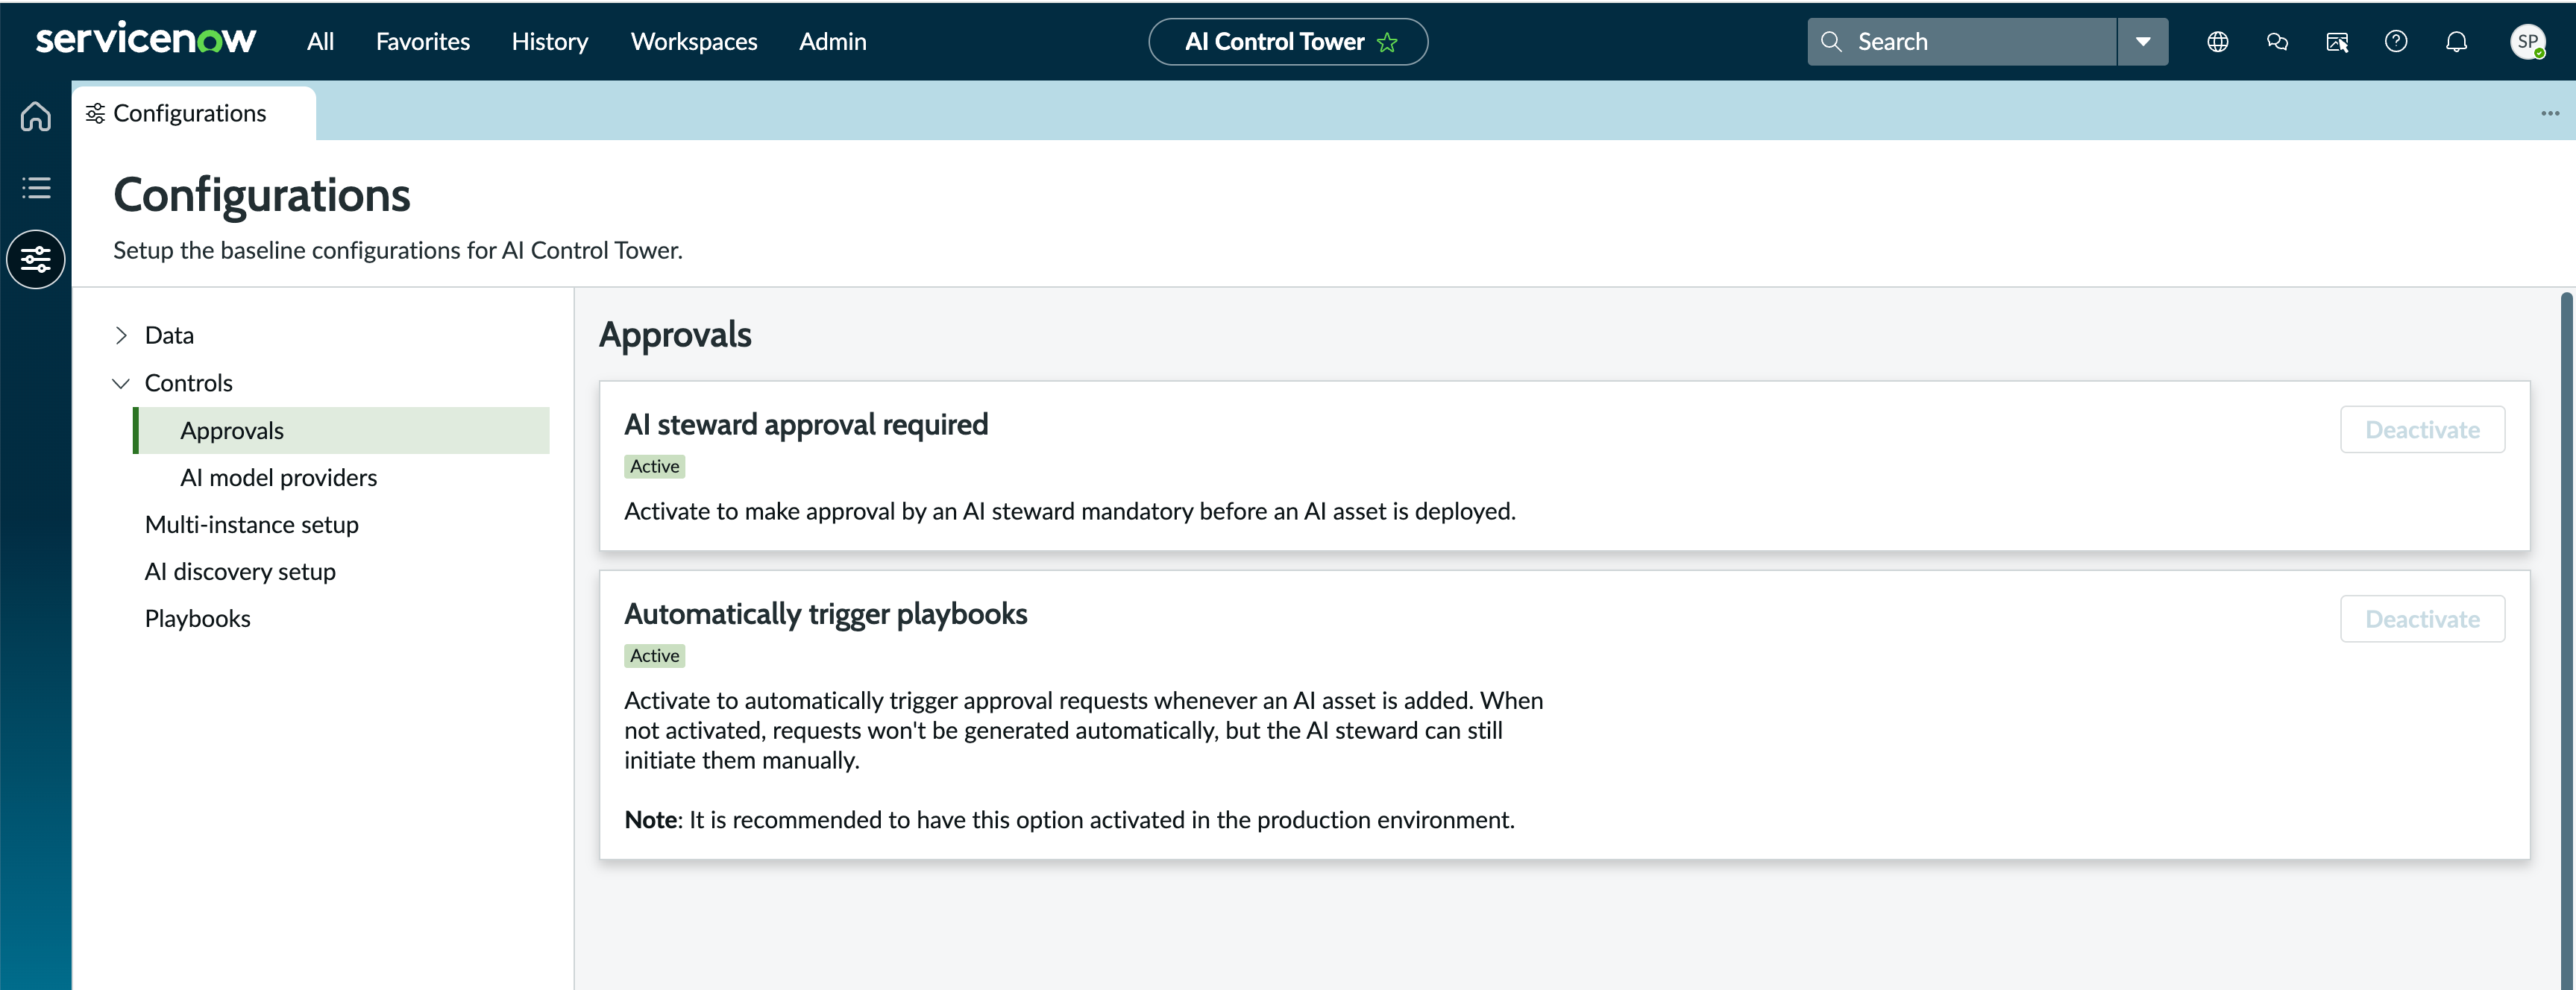Open the chat conversations icon

click(2277, 41)
